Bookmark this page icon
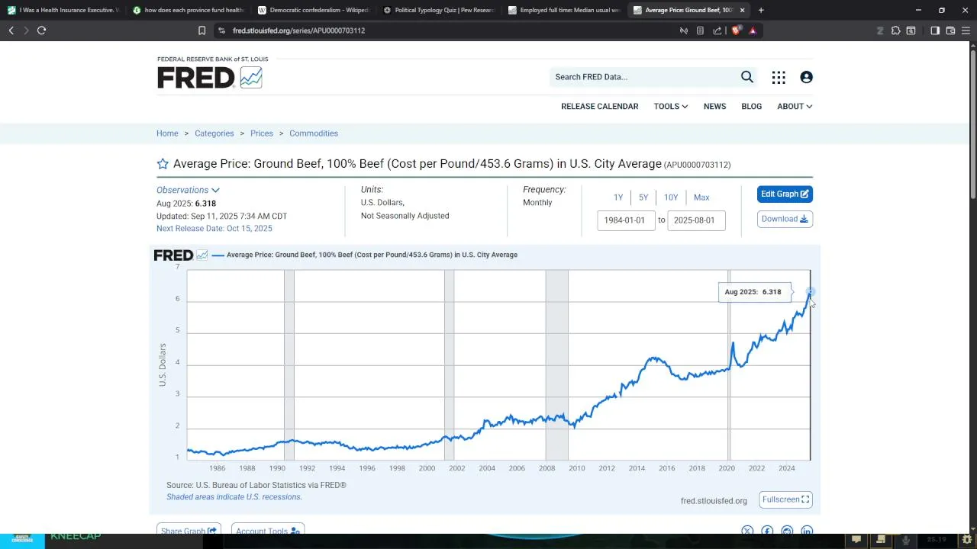Image resolution: width=977 pixels, height=549 pixels. click(202, 30)
